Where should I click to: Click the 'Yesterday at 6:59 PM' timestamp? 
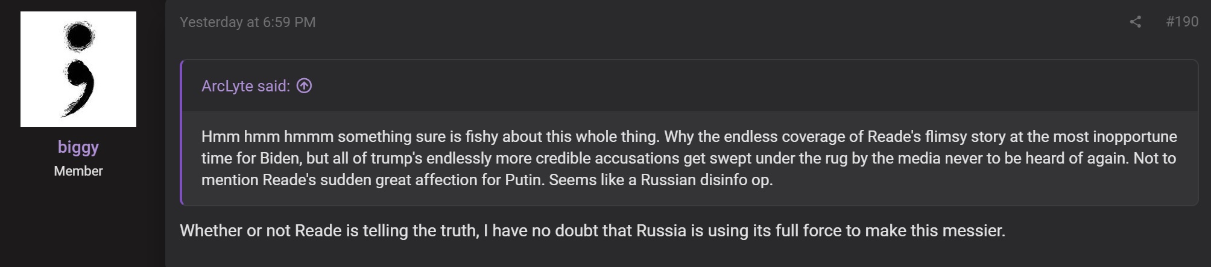pos(247,22)
